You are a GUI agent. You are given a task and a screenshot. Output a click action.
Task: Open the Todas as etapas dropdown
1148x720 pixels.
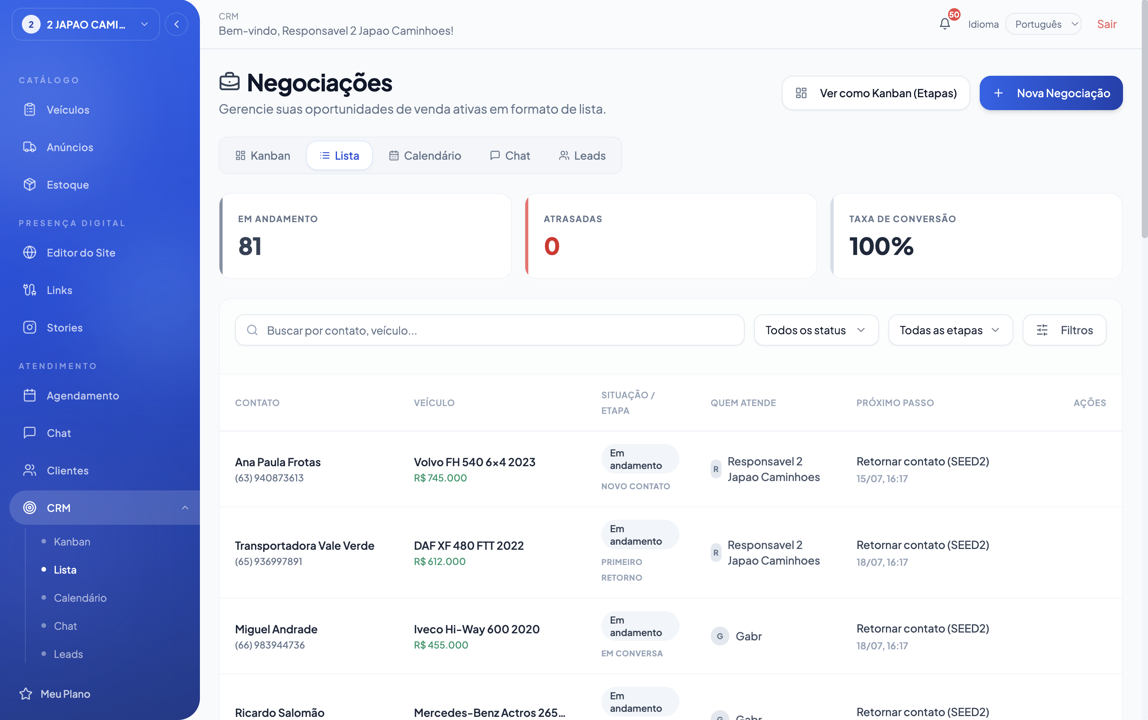tap(950, 330)
